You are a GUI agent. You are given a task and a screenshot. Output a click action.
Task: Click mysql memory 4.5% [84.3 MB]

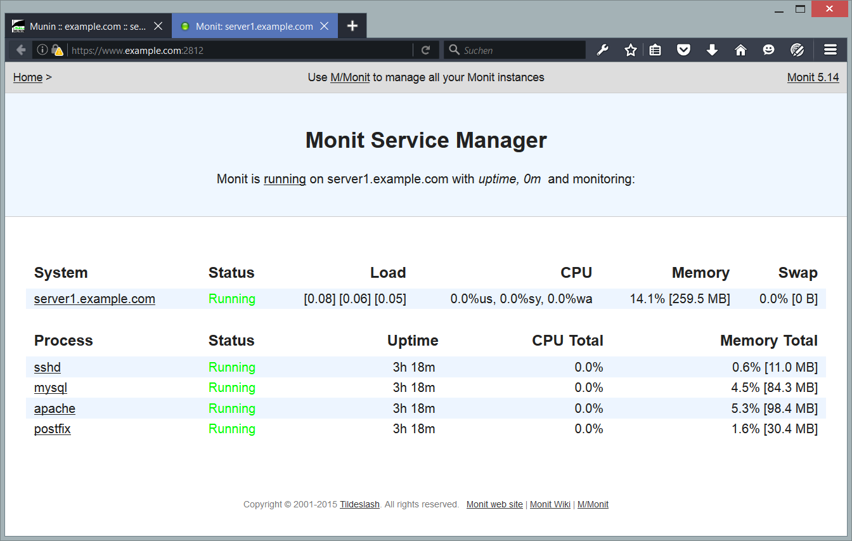click(x=775, y=388)
